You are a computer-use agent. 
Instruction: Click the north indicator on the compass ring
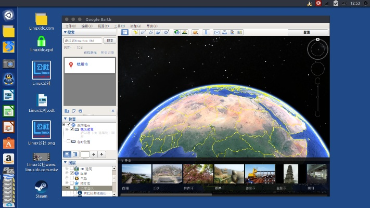click(x=317, y=40)
